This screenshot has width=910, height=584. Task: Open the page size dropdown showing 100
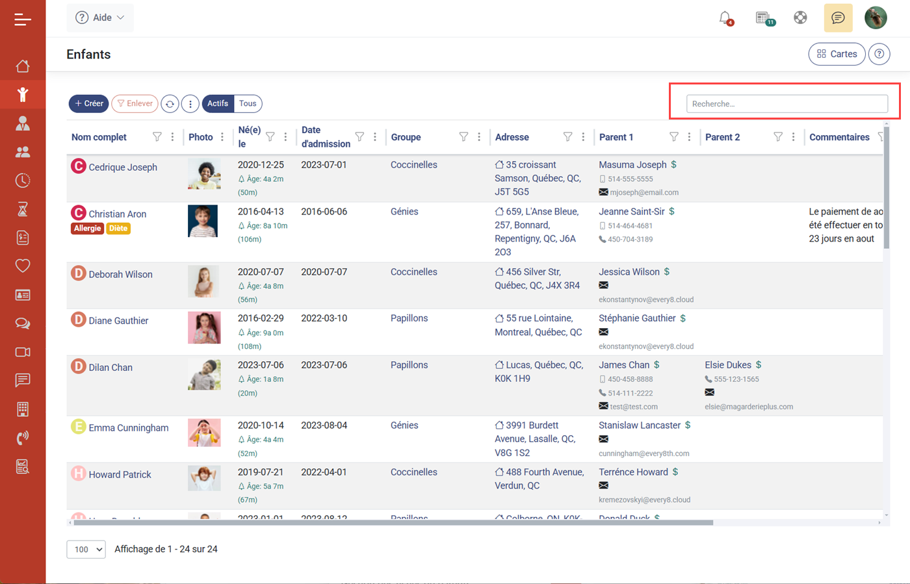pyautogui.click(x=86, y=549)
